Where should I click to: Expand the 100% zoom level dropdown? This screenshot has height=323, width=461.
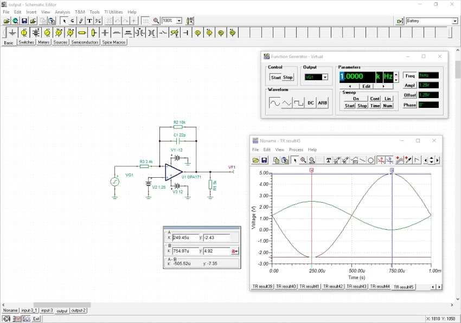tap(179, 21)
